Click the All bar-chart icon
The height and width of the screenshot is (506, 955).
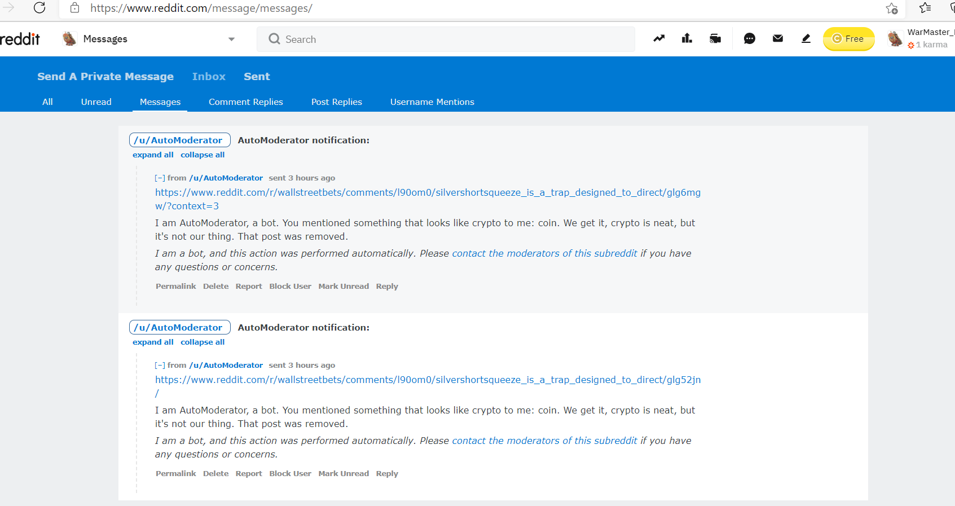[x=686, y=38]
